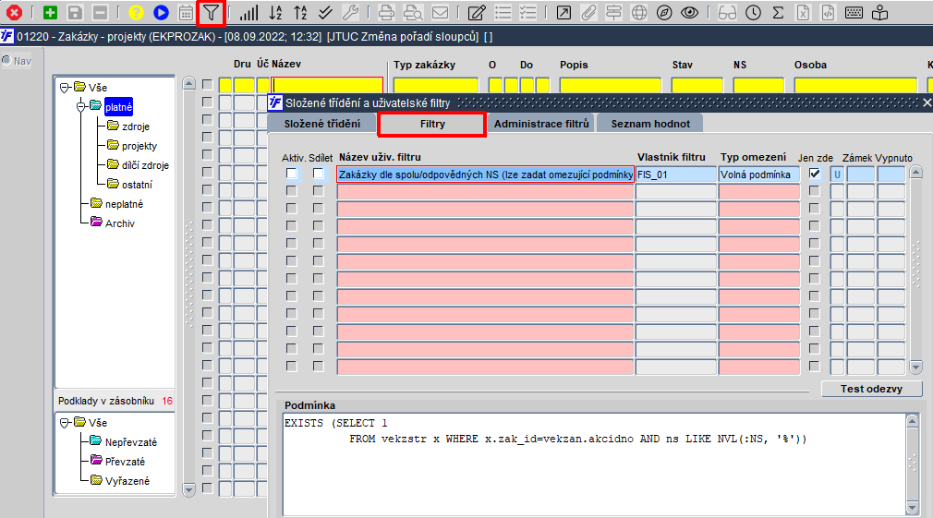Uncheck Jen zde checkbox in first filter row
933x518 pixels.
[x=815, y=174]
